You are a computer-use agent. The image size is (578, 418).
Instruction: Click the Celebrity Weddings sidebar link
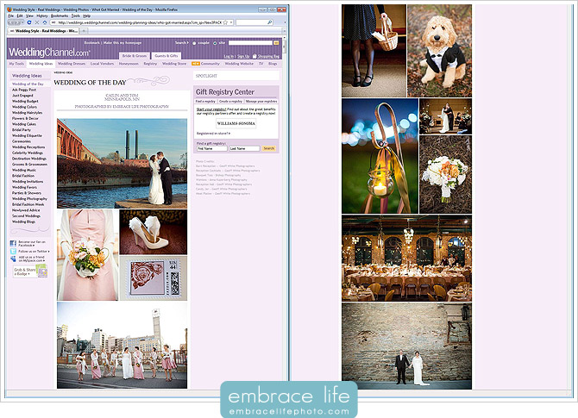click(x=28, y=153)
